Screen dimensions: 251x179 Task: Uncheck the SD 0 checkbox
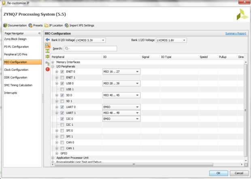(x=62, y=95)
